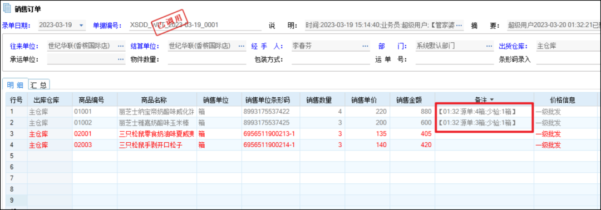The height and width of the screenshot is (210, 601).
Task: Click 三只松鼠手剥开口松子 product name
Action: (x=157, y=145)
